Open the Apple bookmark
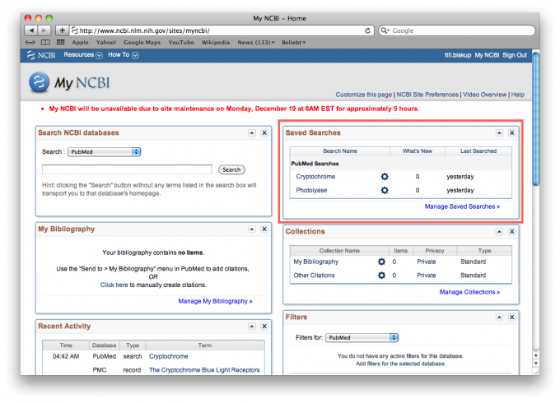560x403 pixels. [80, 43]
